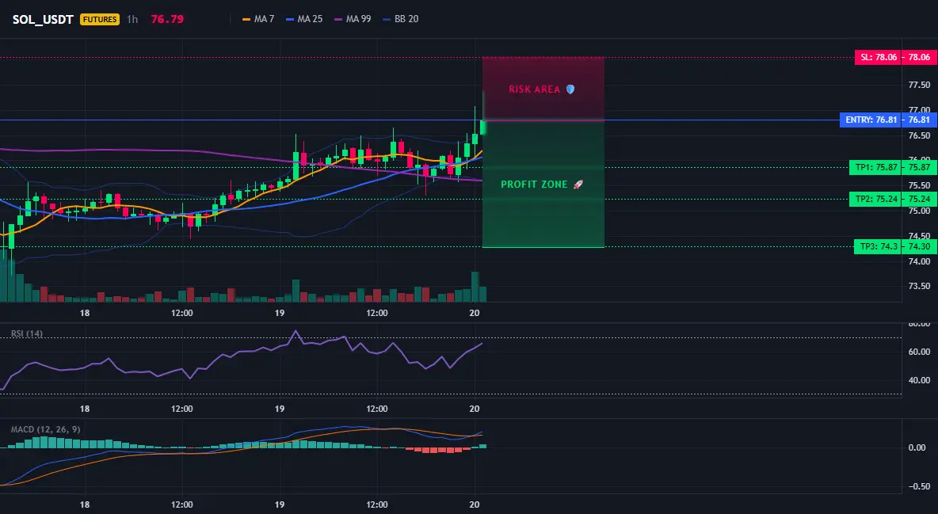The width and height of the screenshot is (938, 514).
Task: Click 75.00 on the price axis
Action: click(x=920, y=211)
